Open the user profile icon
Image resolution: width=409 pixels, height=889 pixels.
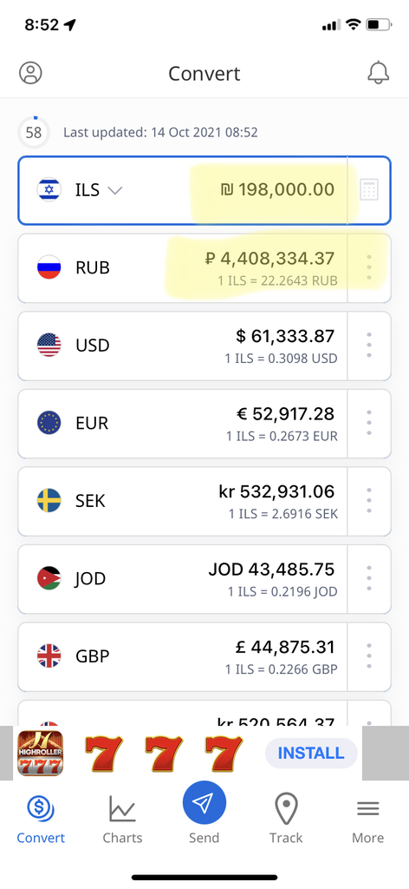pos(30,73)
